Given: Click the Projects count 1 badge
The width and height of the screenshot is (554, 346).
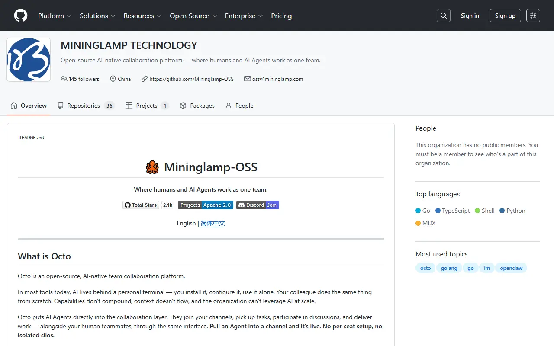Looking at the screenshot, I should pos(165,106).
